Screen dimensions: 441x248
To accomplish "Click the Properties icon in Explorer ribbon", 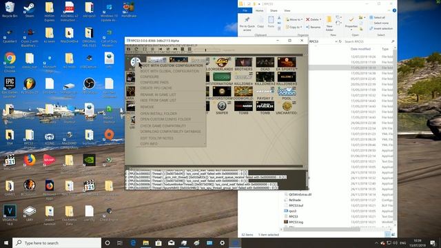I will [x=351, y=23].
